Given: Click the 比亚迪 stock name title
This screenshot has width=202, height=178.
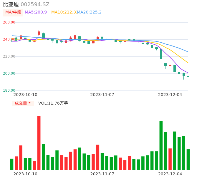Looking at the screenshot, I should click(11, 4).
